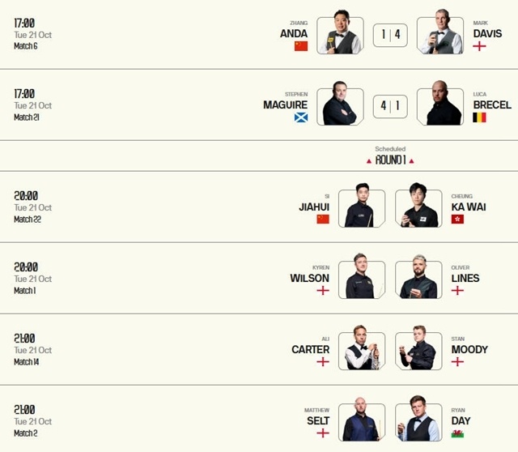Click England flag under Kyren Wilson

click(323, 290)
